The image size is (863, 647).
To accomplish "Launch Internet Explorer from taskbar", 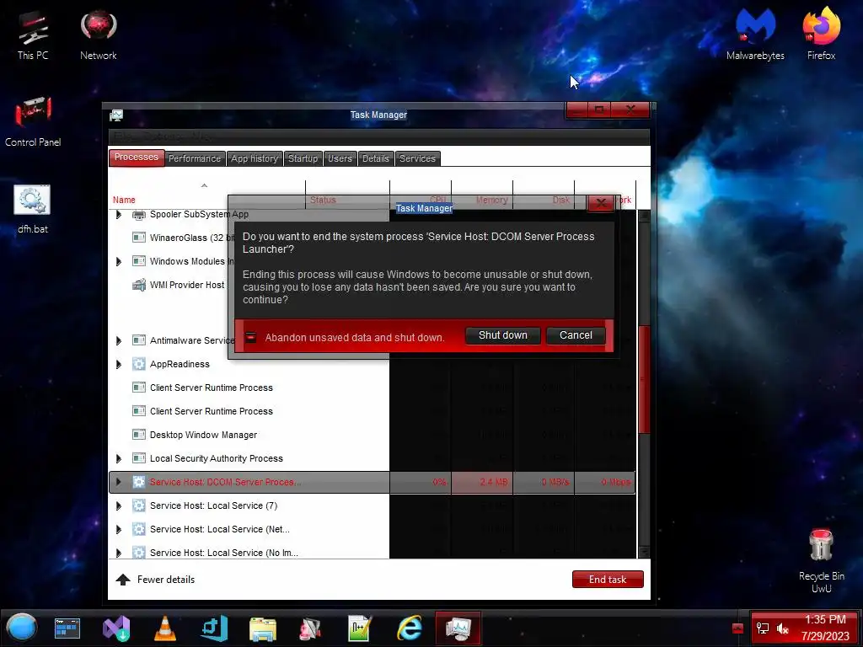I will [x=410, y=628].
